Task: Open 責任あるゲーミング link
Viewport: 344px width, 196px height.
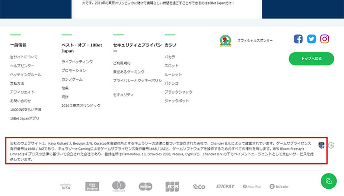Action: [129, 72]
